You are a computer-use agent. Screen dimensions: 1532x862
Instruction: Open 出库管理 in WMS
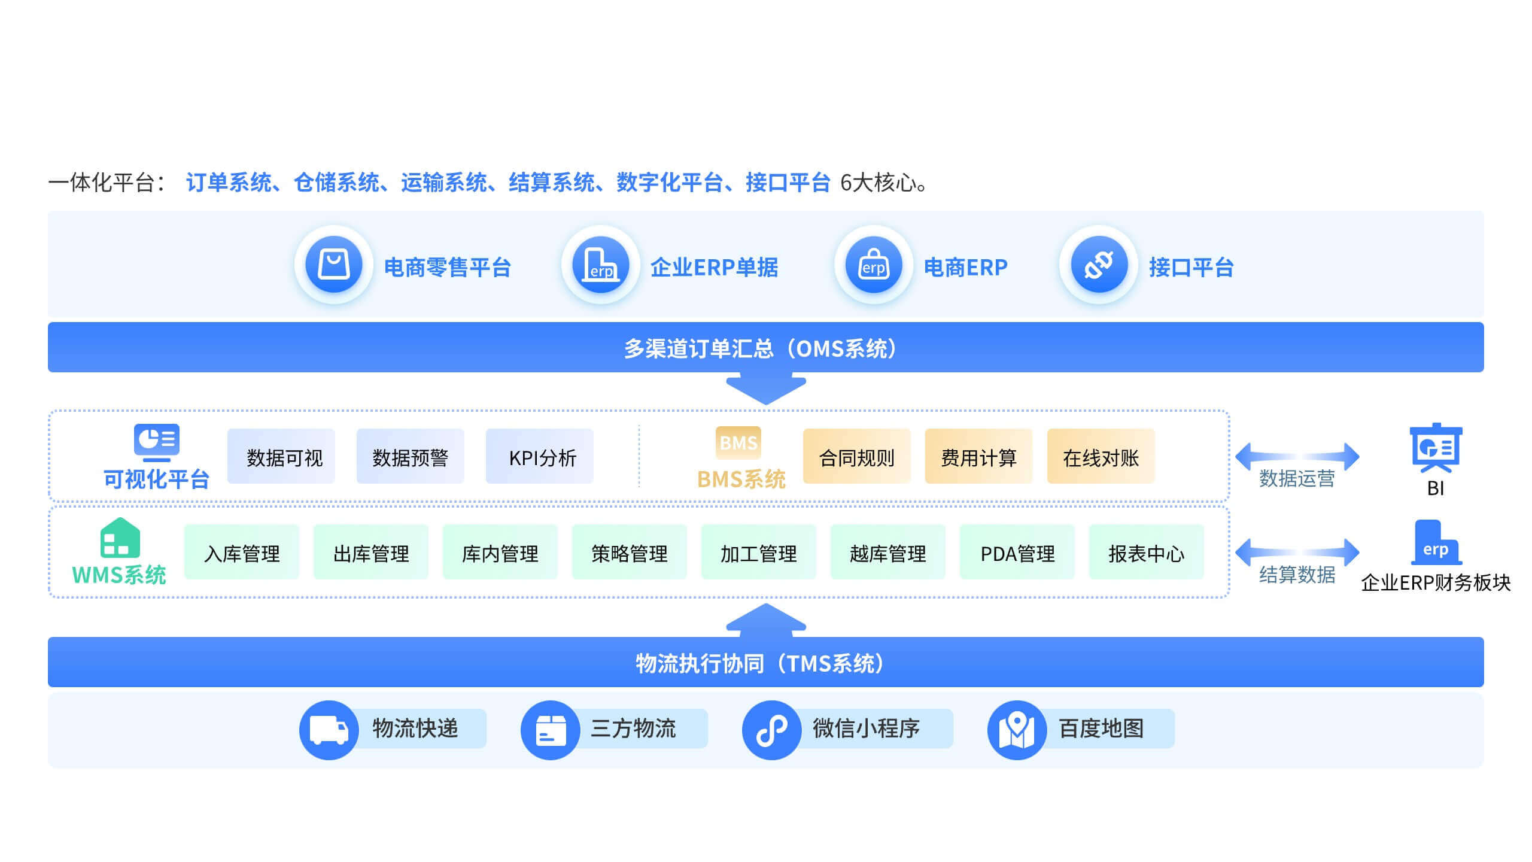click(371, 552)
